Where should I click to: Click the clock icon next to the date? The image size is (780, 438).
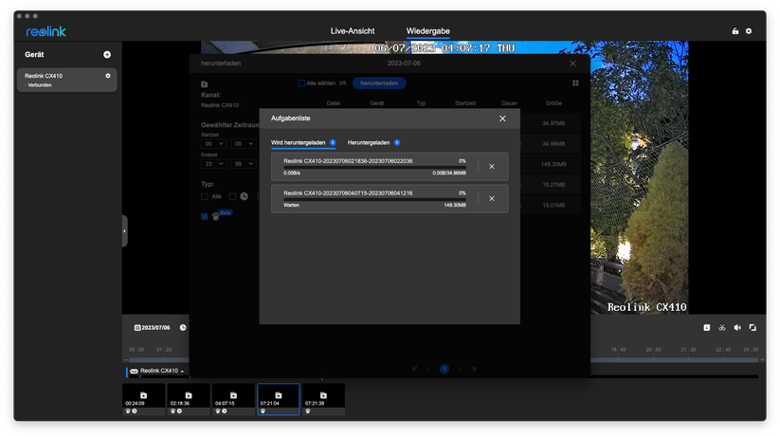tap(183, 327)
